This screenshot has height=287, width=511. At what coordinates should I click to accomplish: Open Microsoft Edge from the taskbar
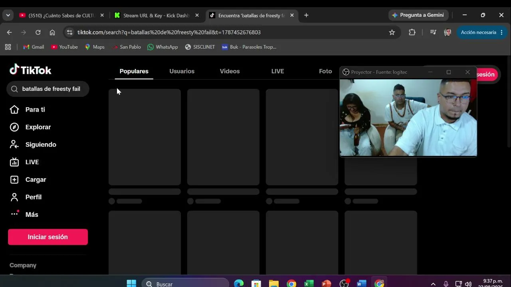239,284
